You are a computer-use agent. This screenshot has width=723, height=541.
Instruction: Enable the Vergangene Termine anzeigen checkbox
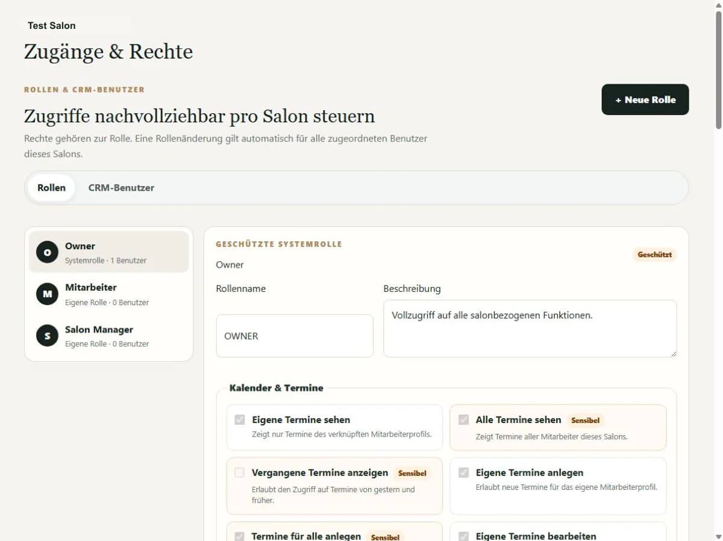(240, 472)
